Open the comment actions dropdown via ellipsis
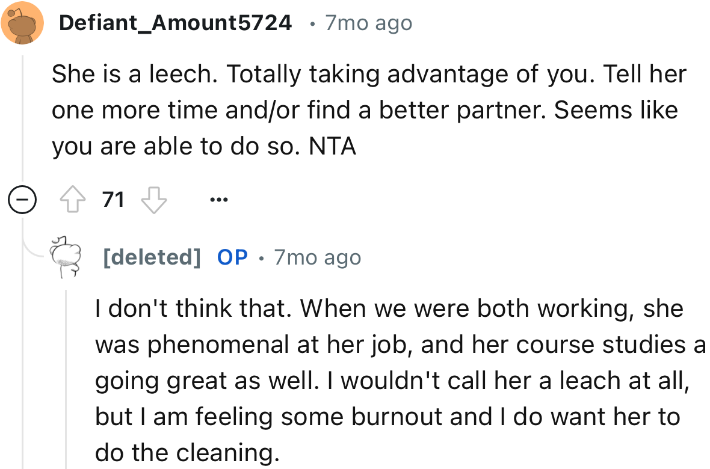This screenshot has height=469, width=710. click(x=219, y=200)
